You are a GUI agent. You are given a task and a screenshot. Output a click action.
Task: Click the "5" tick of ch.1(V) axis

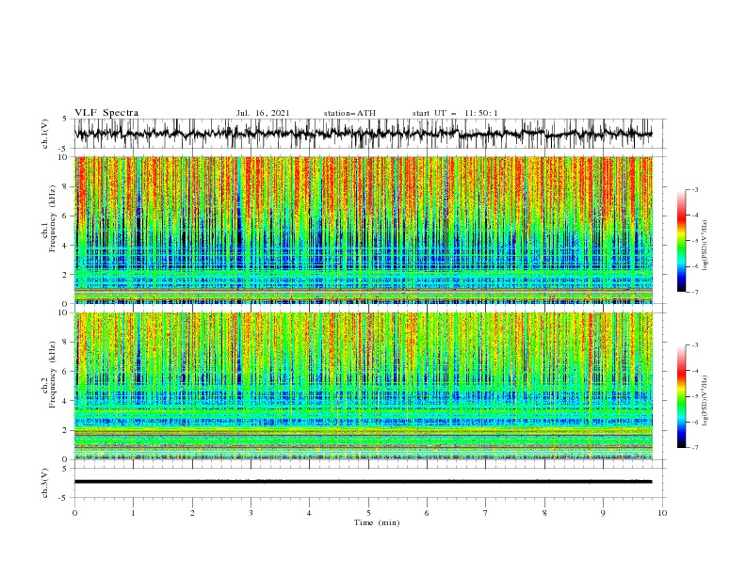(x=65, y=120)
